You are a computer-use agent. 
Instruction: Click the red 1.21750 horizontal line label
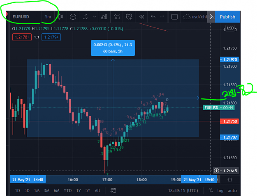[229, 121]
